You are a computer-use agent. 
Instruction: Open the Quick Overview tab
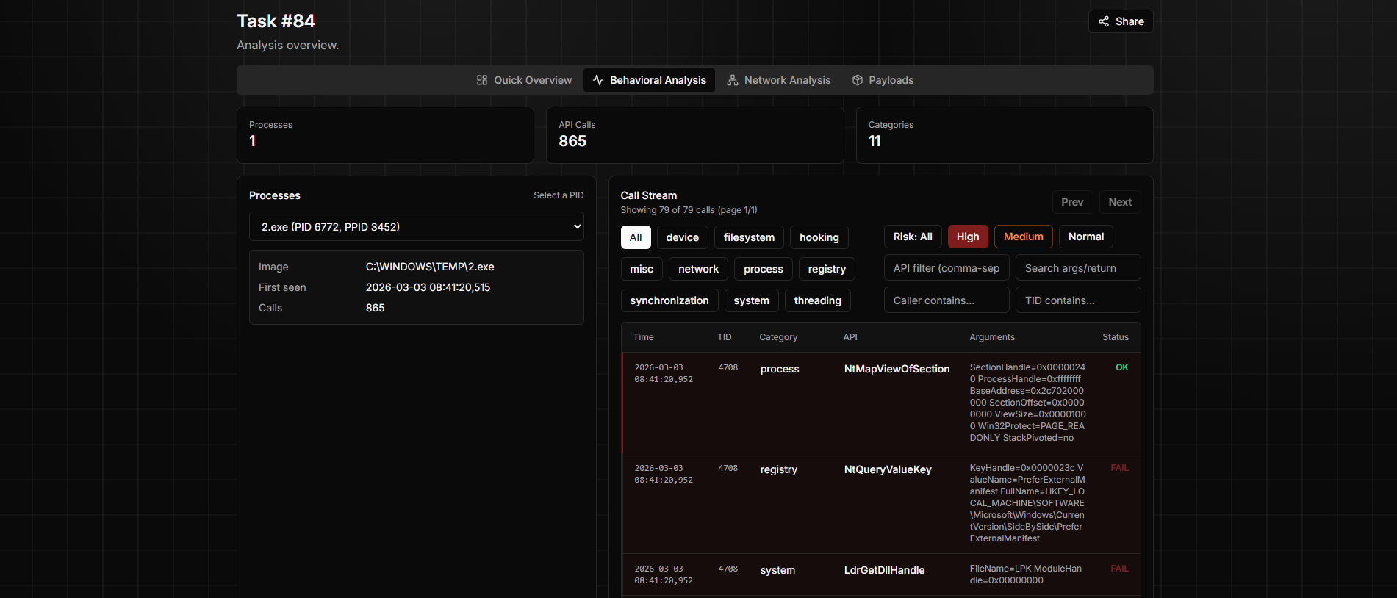click(524, 80)
